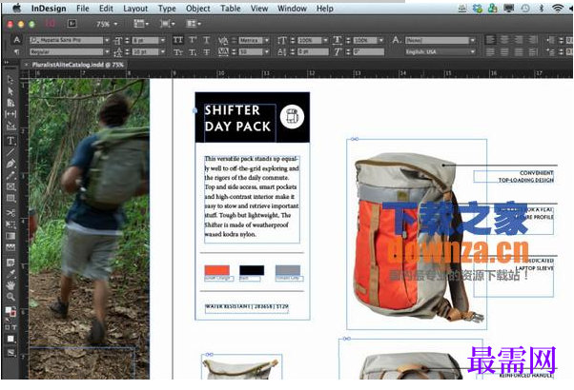Select the Selection (black arrow) tool

coord(10,80)
